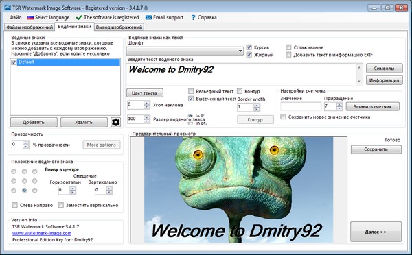412x255 pixels.
Task: Click down arrow of watermark text scrollbar
Action: coord(359,82)
